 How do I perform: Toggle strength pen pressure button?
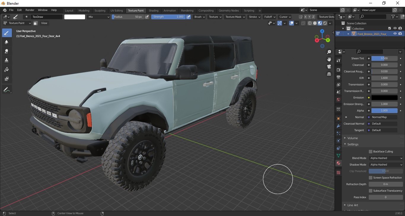(x=188, y=17)
